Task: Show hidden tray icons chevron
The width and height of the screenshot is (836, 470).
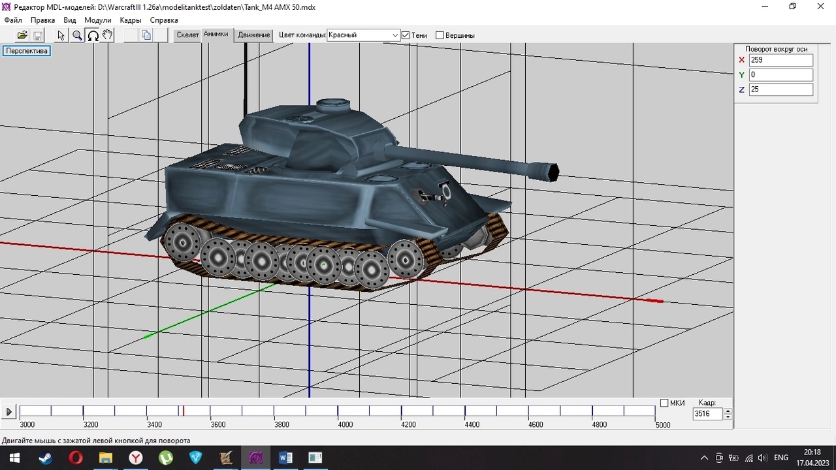Action: click(704, 458)
